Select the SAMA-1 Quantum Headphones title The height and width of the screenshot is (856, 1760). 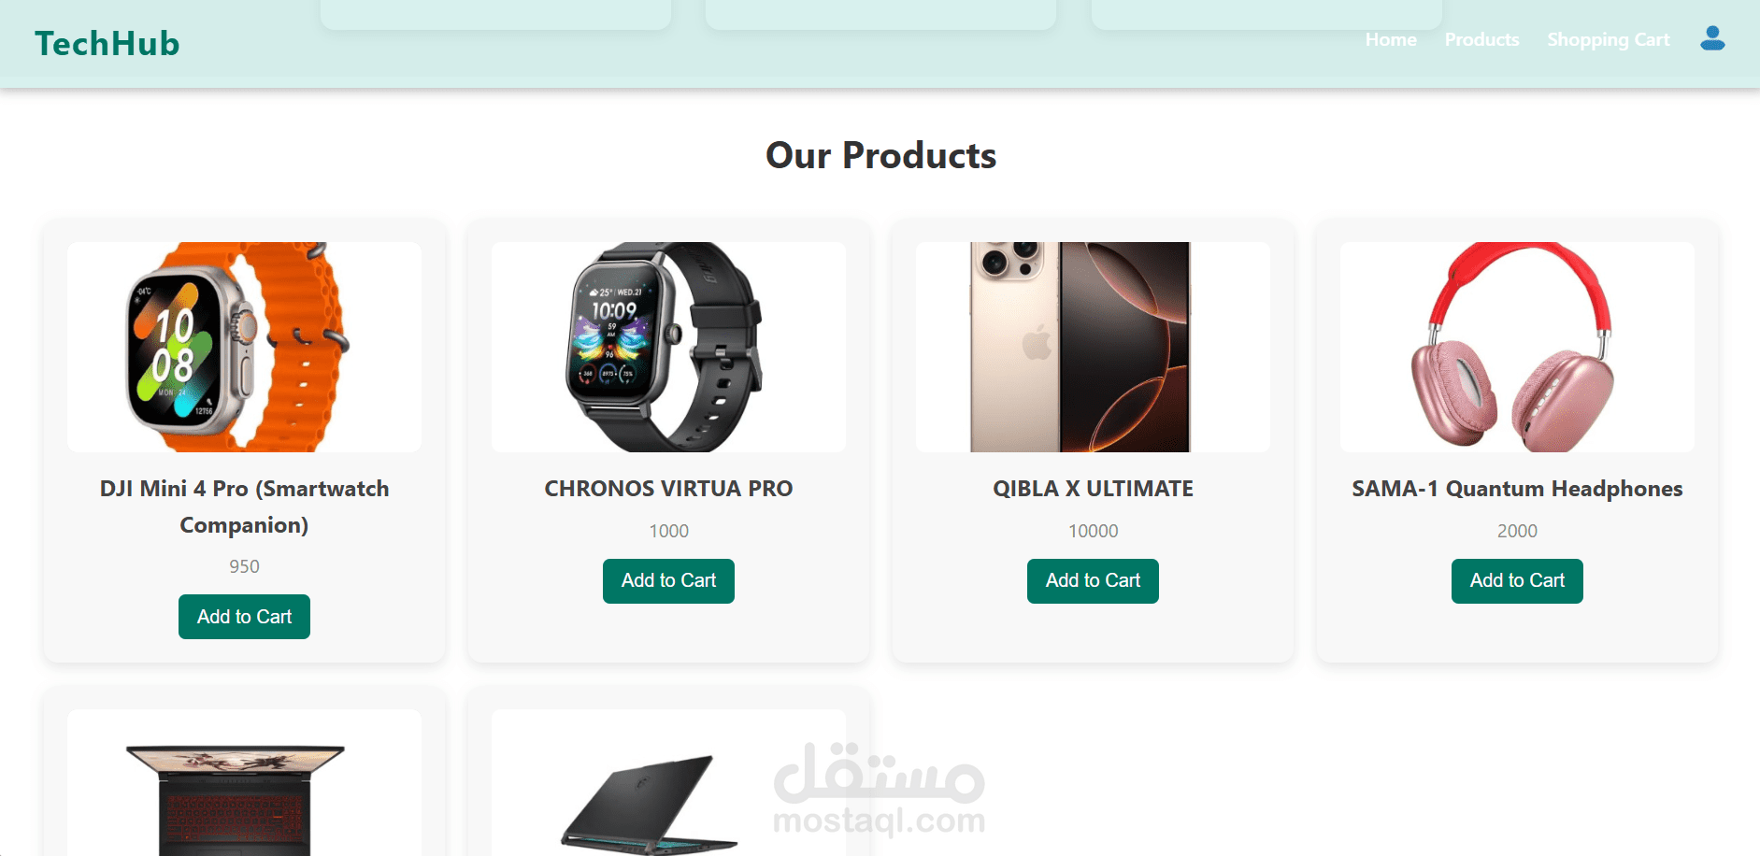pyautogui.click(x=1517, y=489)
